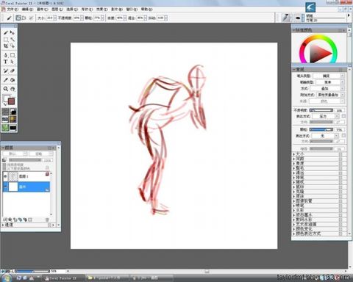This screenshot has width=353, height=282.
Task: Select the Magnifier zoom tool
Action: [x=6, y=89]
